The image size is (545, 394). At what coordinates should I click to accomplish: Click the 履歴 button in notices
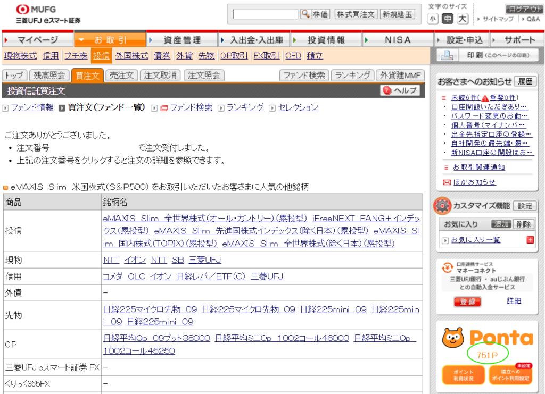click(525, 81)
